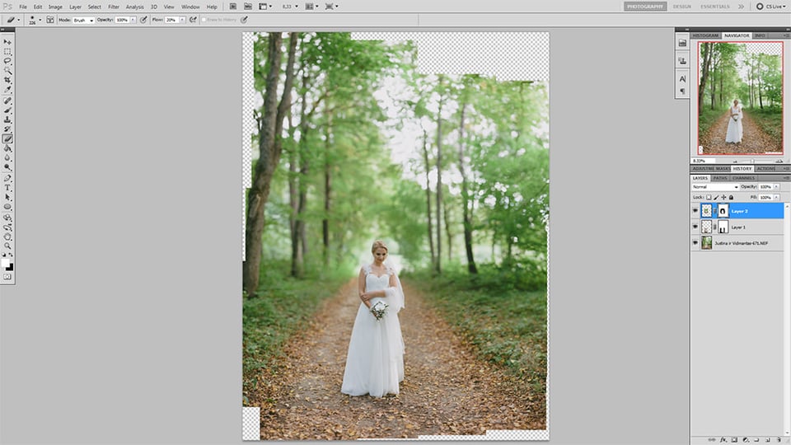Open the Arrange Documents dropdown
This screenshot has width=791, height=445.
coord(311,7)
